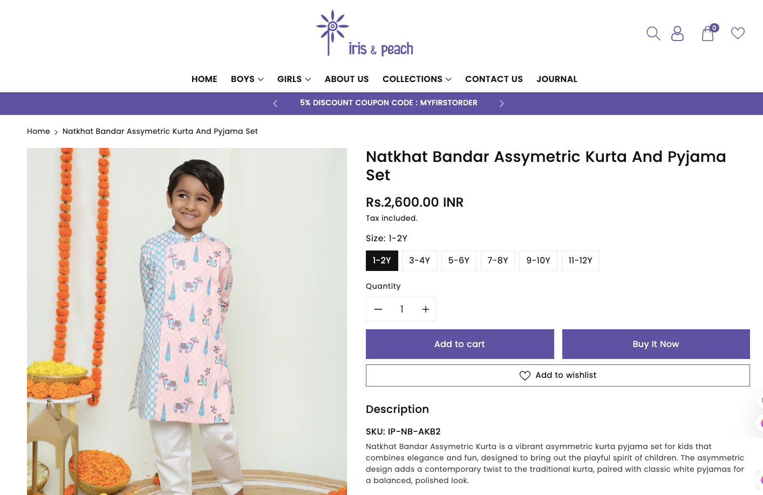Image resolution: width=763 pixels, height=495 pixels.
Task: Show next announcement with right arrow
Action: pyautogui.click(x=501, y=104)
